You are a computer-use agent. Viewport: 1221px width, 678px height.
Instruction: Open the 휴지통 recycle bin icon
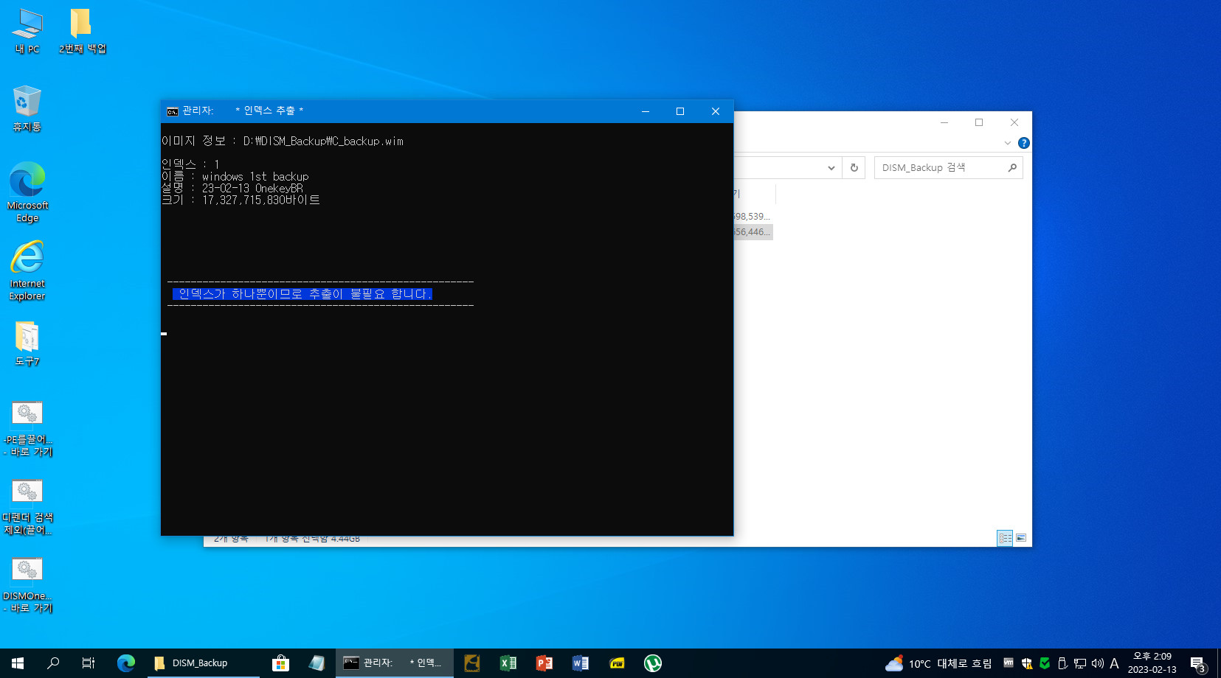point(27,108)
